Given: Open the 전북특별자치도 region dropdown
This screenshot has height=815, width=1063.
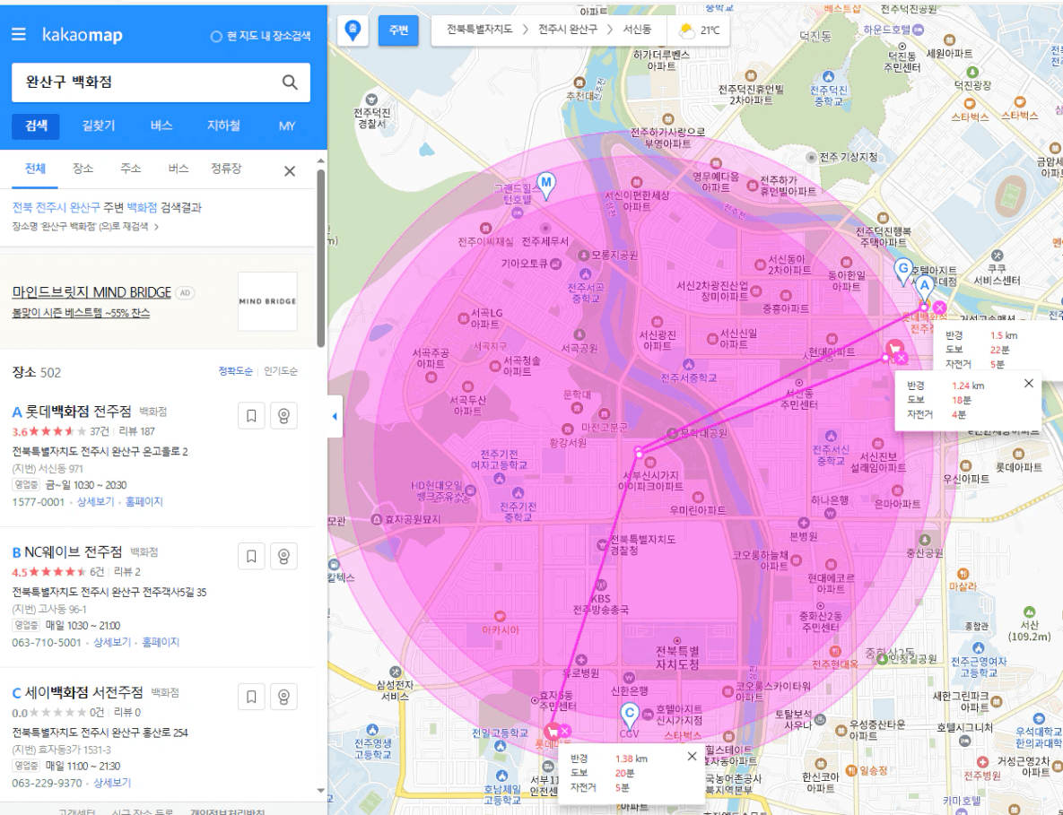Looking at the screenshot, I should click(x=479, y=30).
